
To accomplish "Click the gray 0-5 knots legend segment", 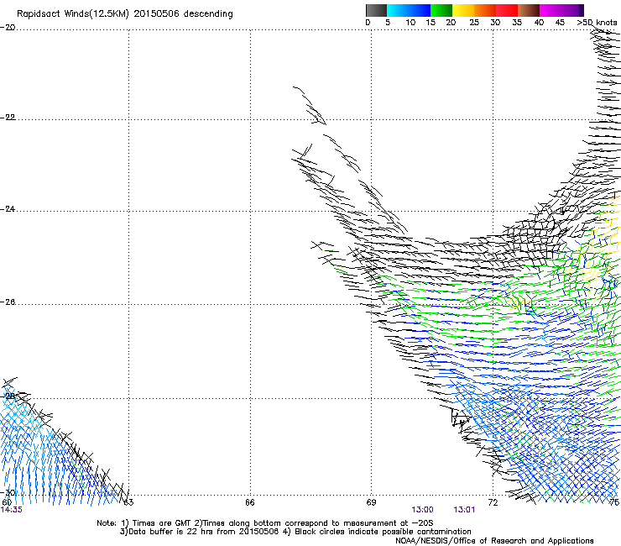I will (x=376, y=10).
